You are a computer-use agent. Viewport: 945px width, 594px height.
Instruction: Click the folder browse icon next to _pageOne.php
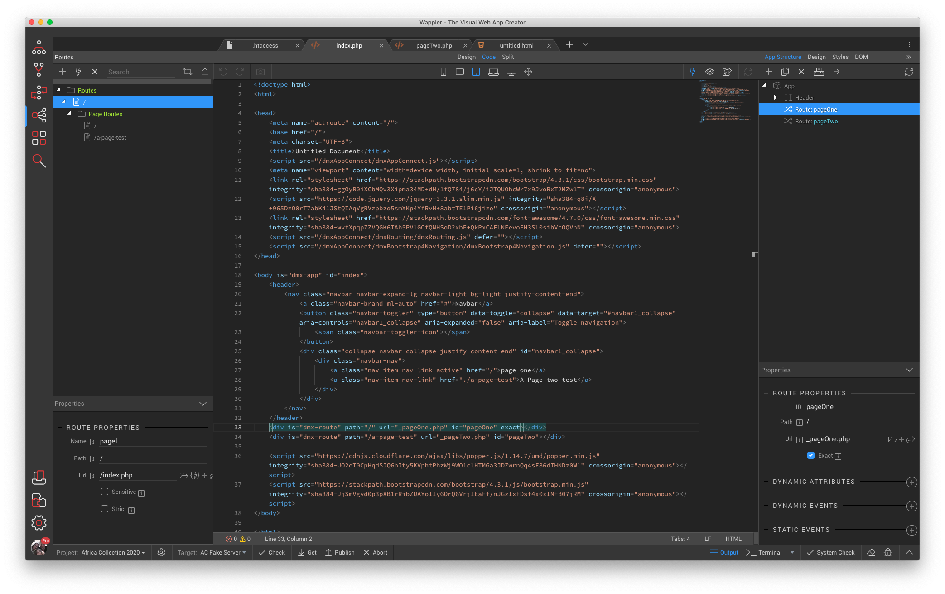pos(892,439)
